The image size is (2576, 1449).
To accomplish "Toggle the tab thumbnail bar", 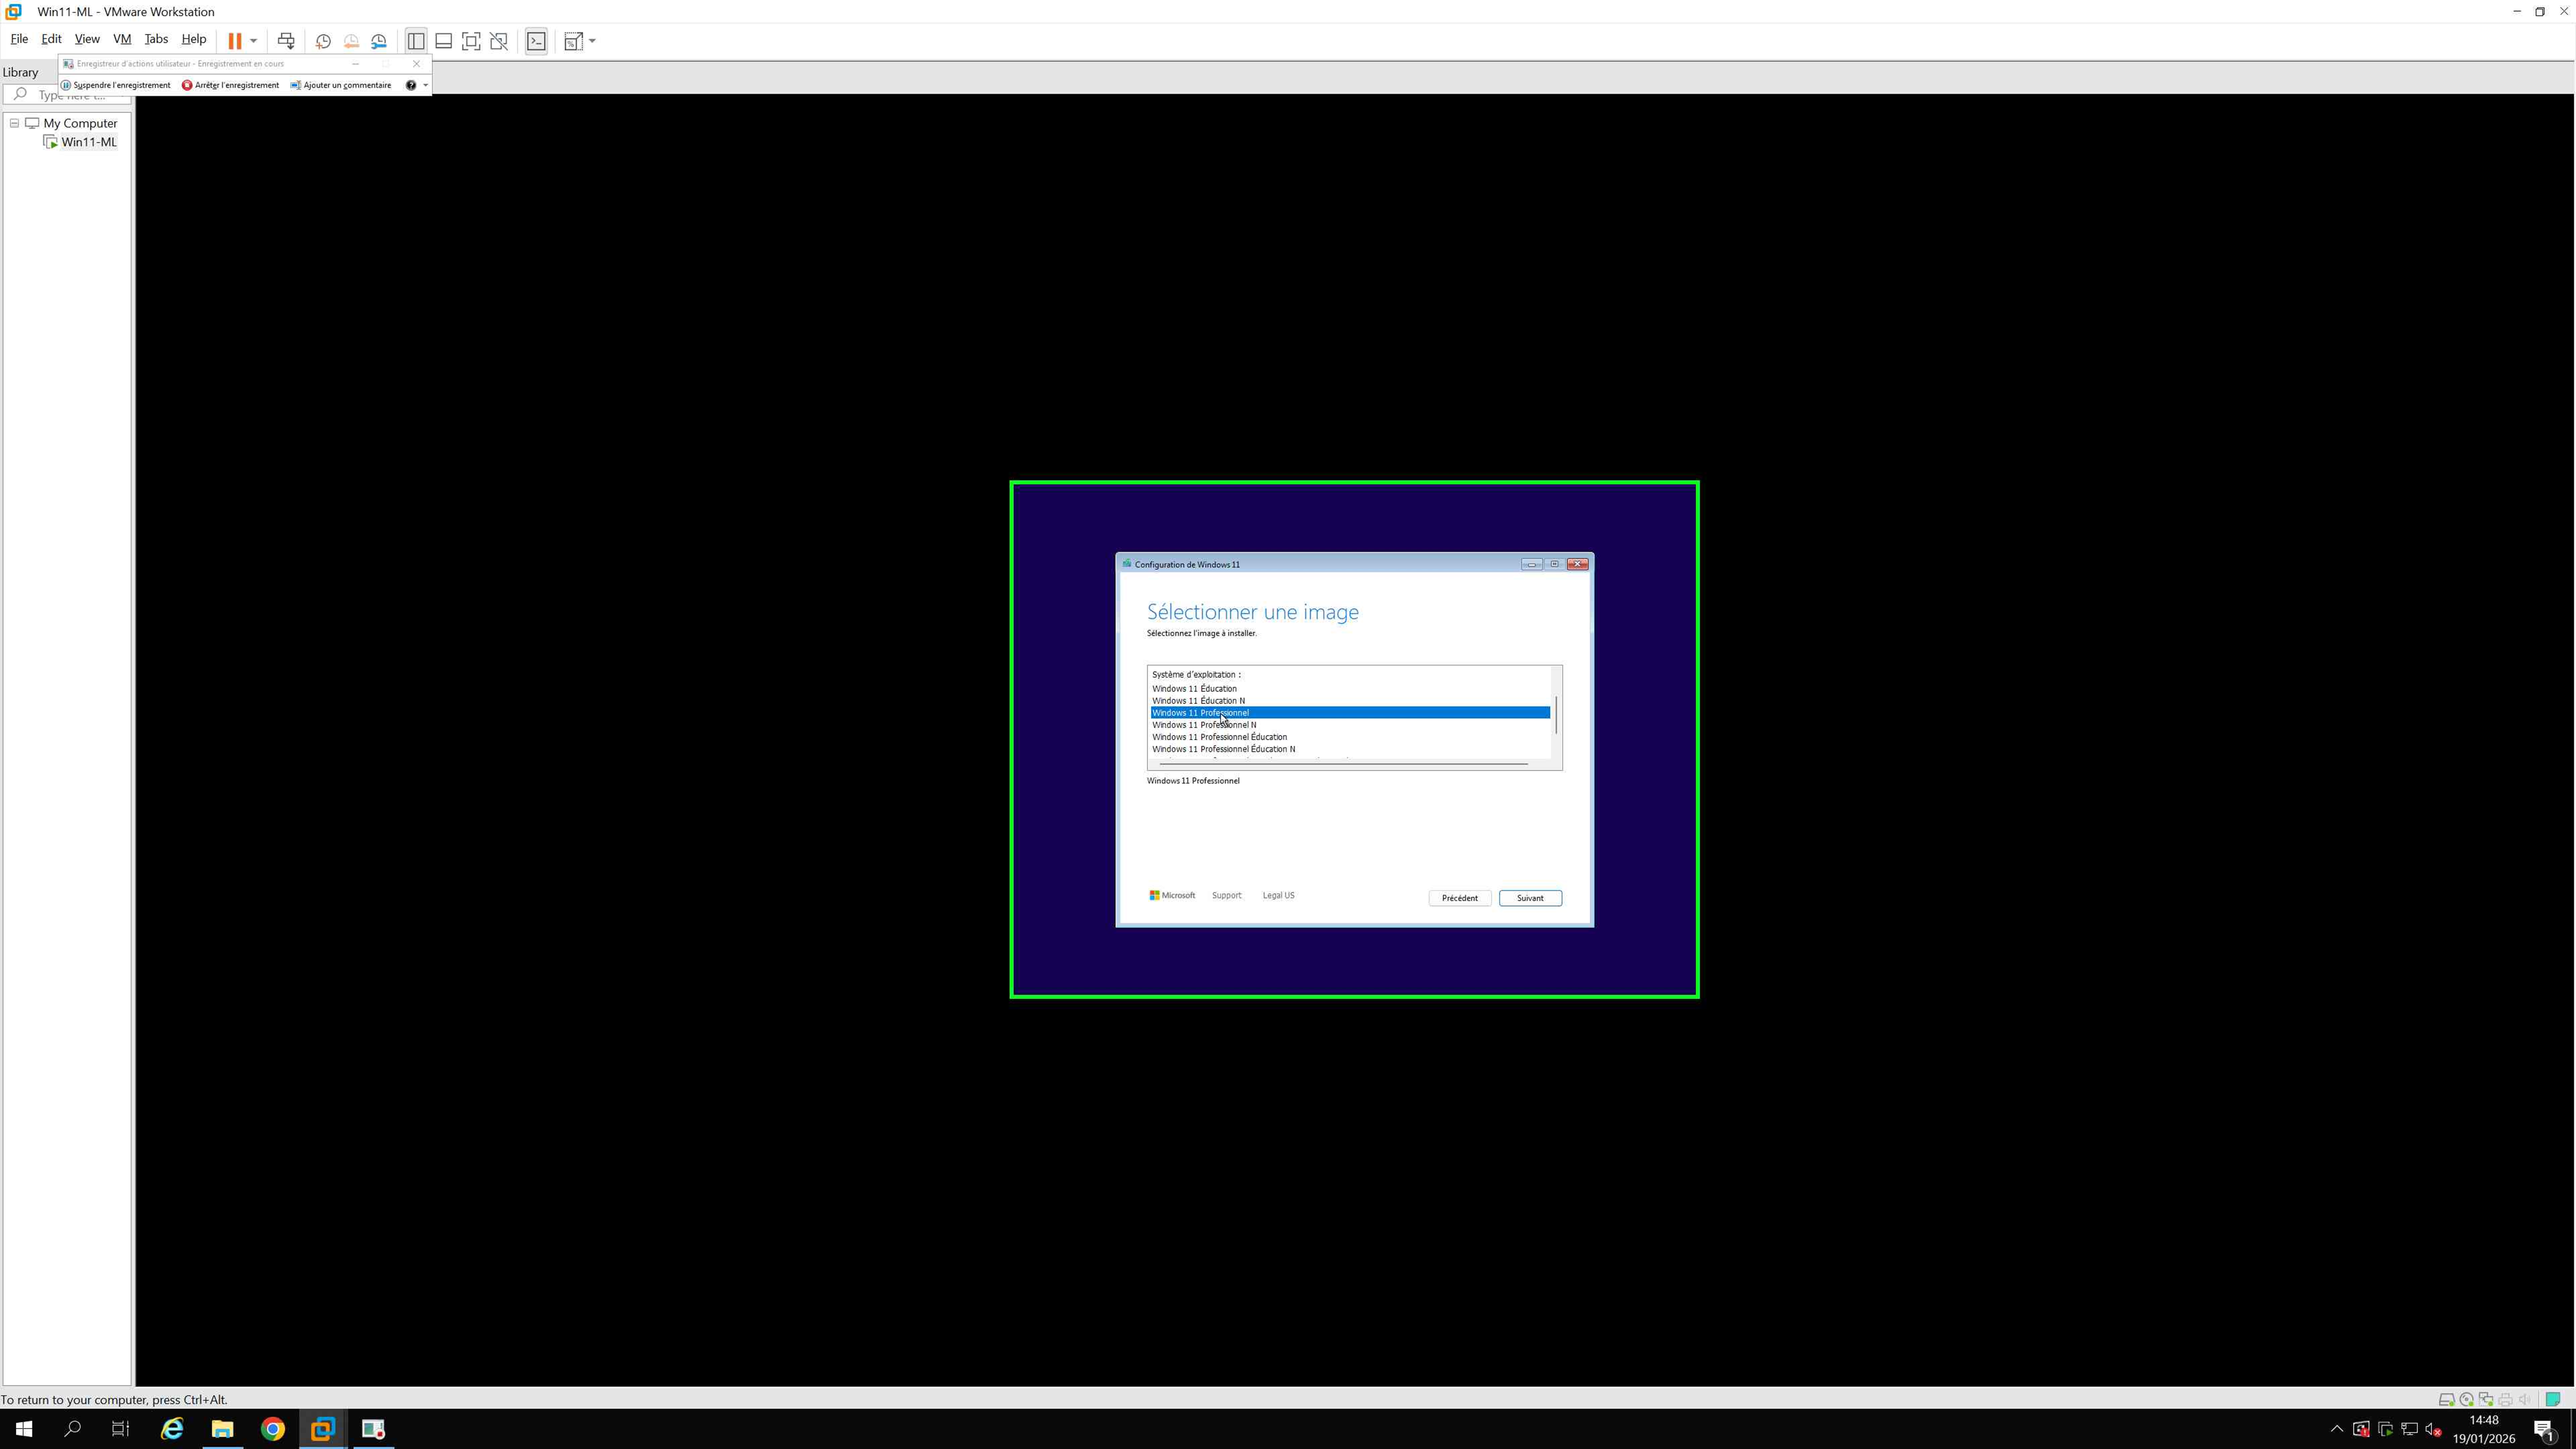I will point(443,41).
